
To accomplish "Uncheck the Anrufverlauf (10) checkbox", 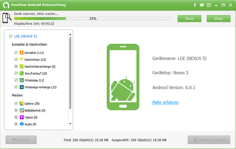I will coord(16,73).
